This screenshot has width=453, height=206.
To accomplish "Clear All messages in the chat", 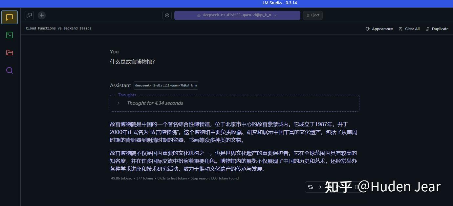I will [x=409, y=29].
